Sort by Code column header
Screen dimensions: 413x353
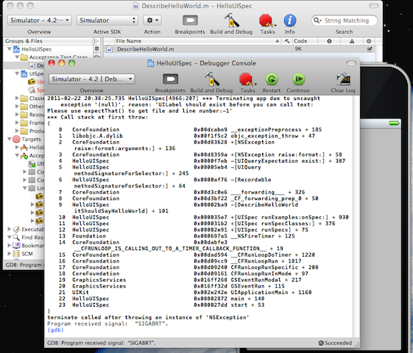tap(305, 41)
